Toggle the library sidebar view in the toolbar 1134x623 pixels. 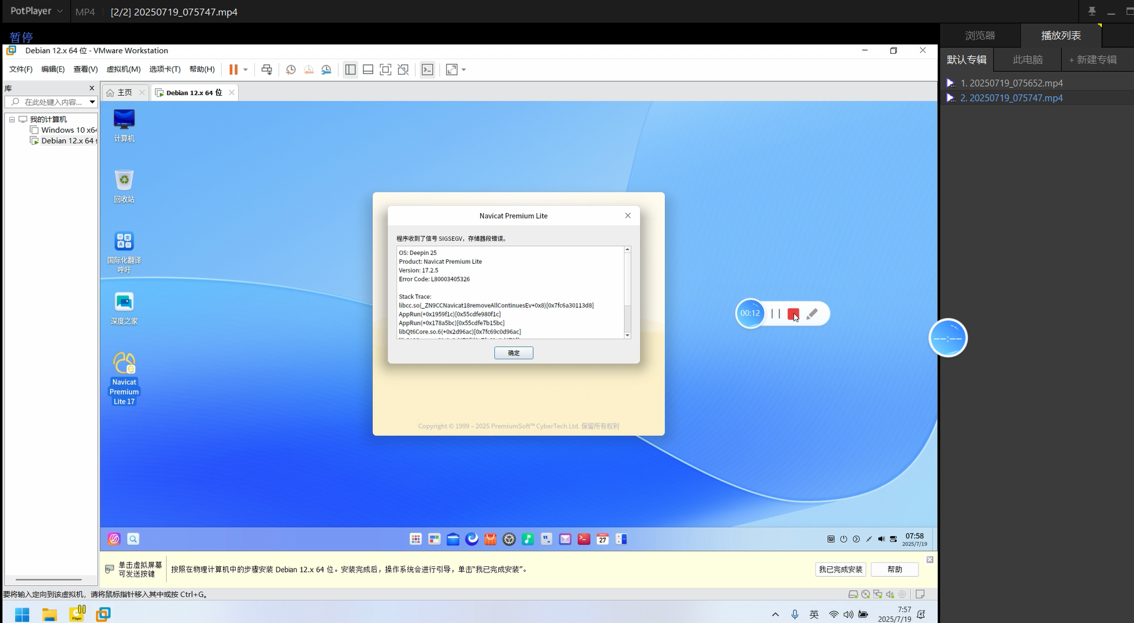(351, 70)
